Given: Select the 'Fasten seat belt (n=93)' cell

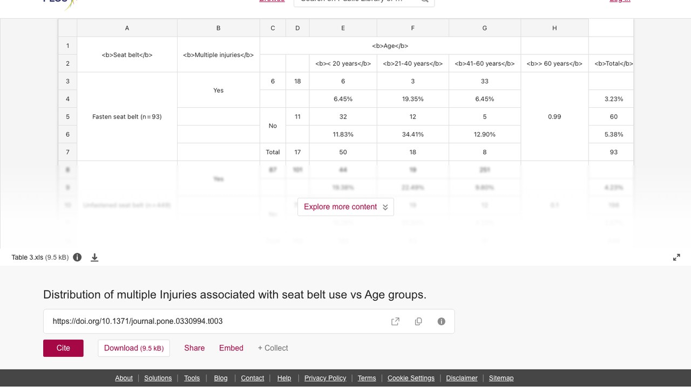Looking at the screenshot, I should [x=127, y=116].
